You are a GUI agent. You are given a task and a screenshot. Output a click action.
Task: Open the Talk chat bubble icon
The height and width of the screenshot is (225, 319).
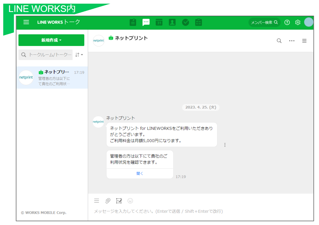[146, 22]
